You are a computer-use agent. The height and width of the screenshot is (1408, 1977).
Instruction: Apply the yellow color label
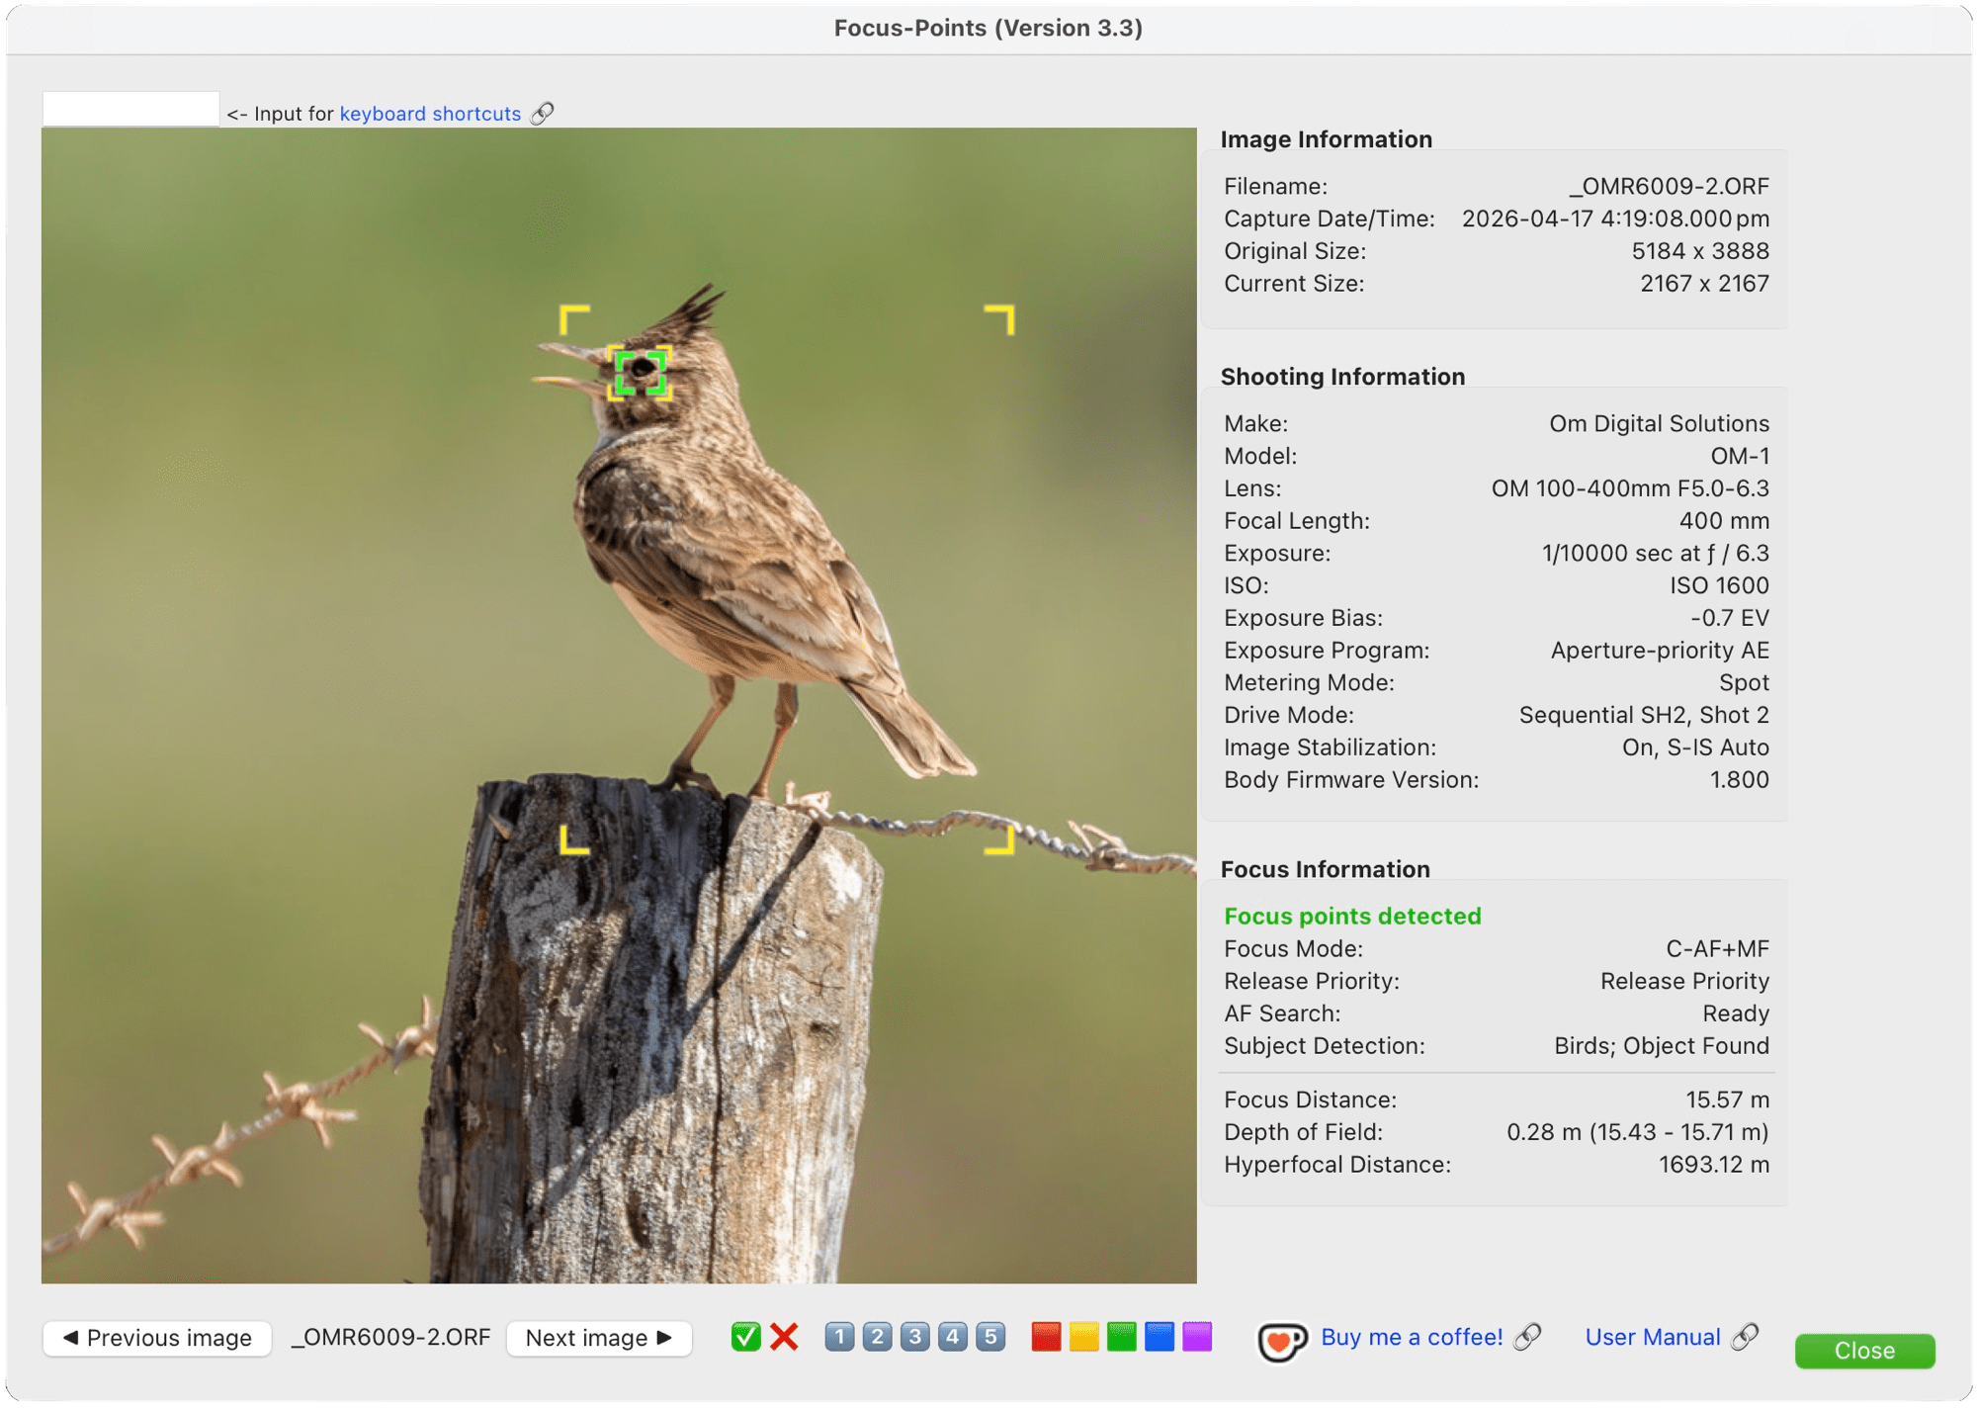(1083, 1337)
